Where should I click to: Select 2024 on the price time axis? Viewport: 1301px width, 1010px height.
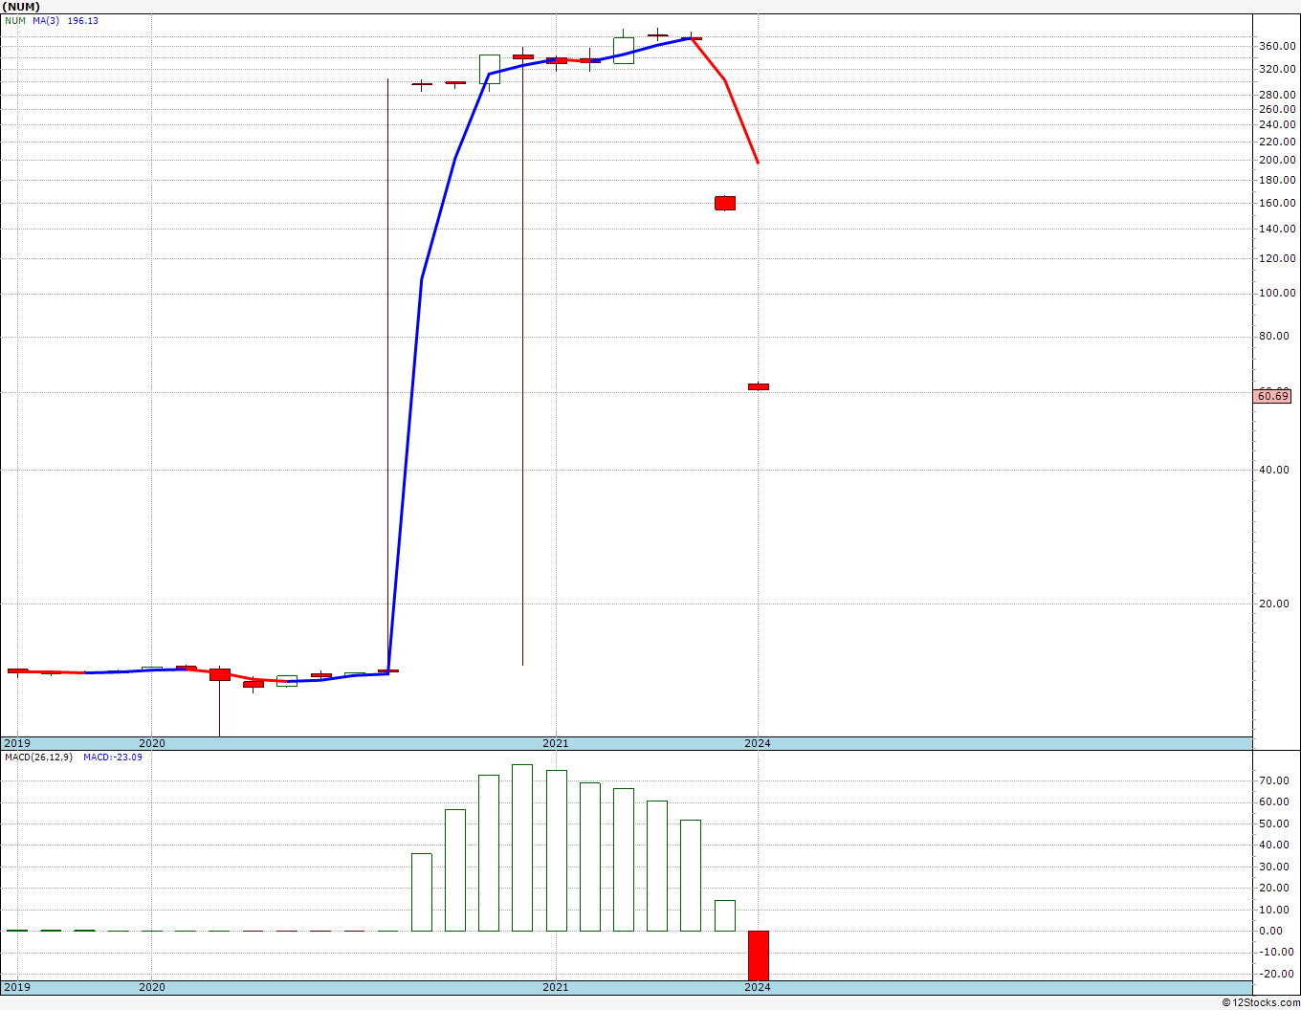[x=758, y=743]
